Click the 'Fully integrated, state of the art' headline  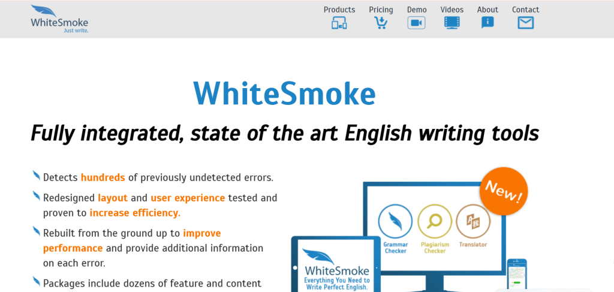pos(285,133)
